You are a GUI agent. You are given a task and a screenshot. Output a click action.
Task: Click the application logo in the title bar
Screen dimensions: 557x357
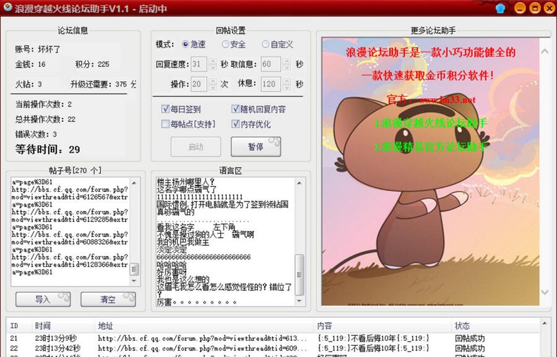tap(7, 7)
